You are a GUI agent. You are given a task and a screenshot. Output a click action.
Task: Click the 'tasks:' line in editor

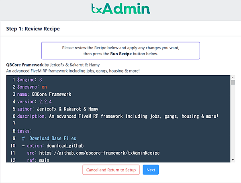tap(24, 131)
